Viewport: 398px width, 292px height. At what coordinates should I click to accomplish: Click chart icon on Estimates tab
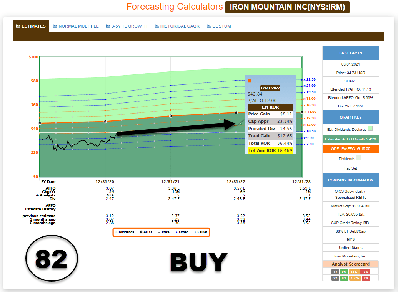coord(18,26)
